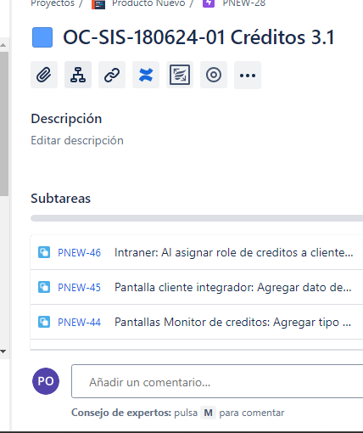Open the three-dots more actions menu

tap(248, 75)
